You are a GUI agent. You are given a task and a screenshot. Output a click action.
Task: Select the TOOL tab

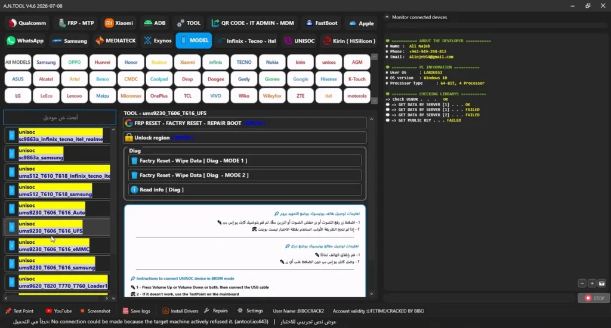coord(189,23)
